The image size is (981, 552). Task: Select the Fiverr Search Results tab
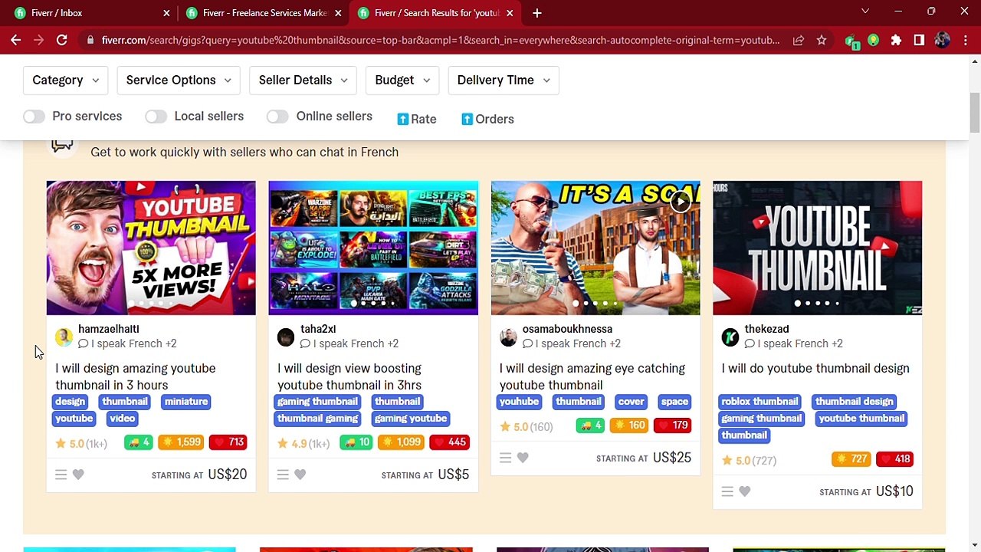coord(434,13)
